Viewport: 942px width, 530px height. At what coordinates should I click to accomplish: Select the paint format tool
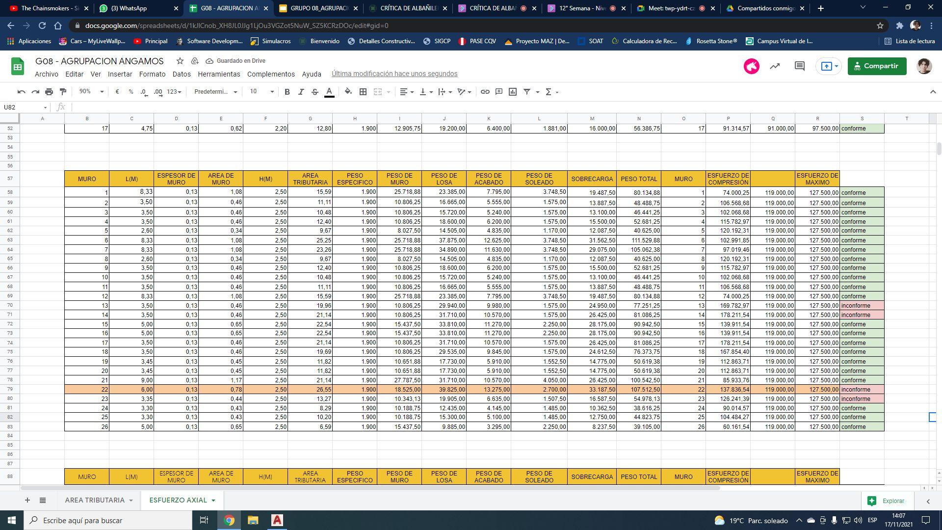[63, 92]
